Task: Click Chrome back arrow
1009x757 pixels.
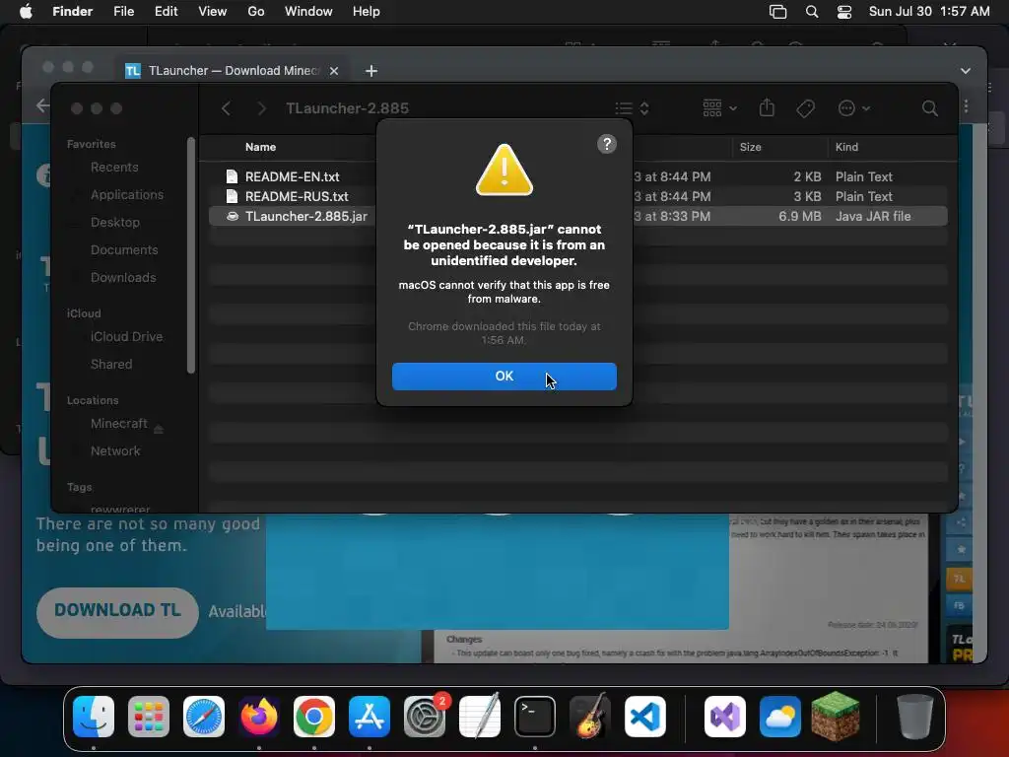Action: [41, 105]
